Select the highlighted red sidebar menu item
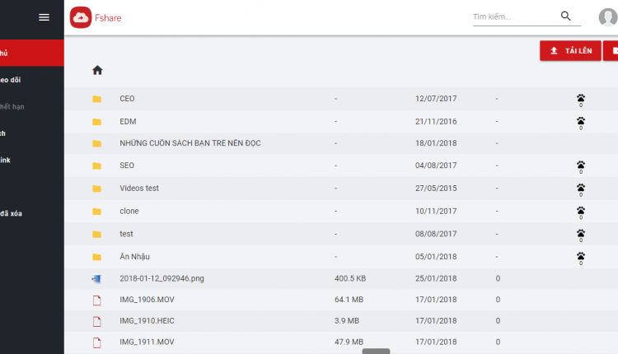Viewport: 618px width, 354px height. tap(32, 53)
